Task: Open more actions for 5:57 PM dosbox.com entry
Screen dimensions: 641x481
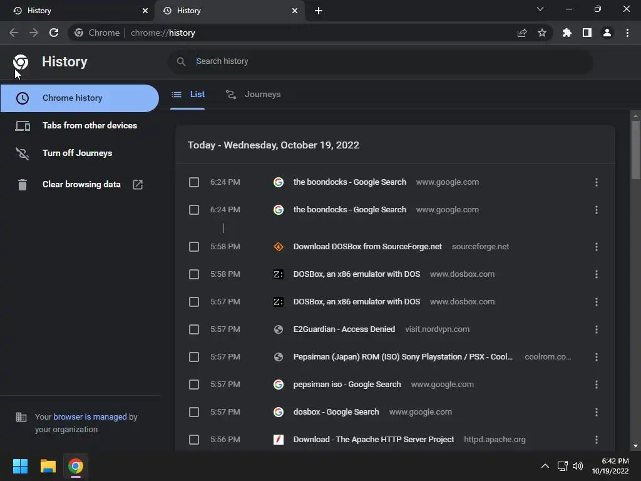Action: pos(597,302)
